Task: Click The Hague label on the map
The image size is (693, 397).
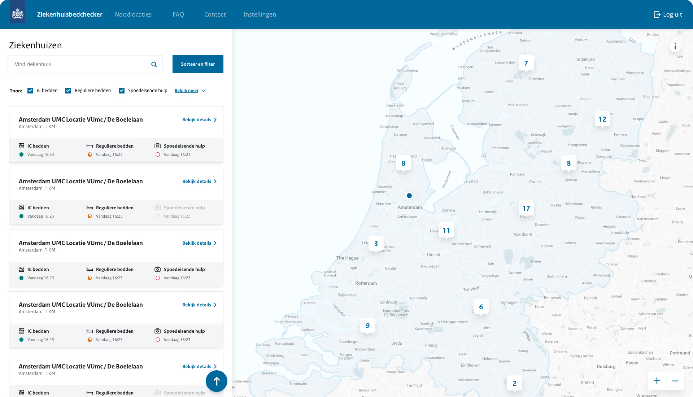Action: point(347,258)
